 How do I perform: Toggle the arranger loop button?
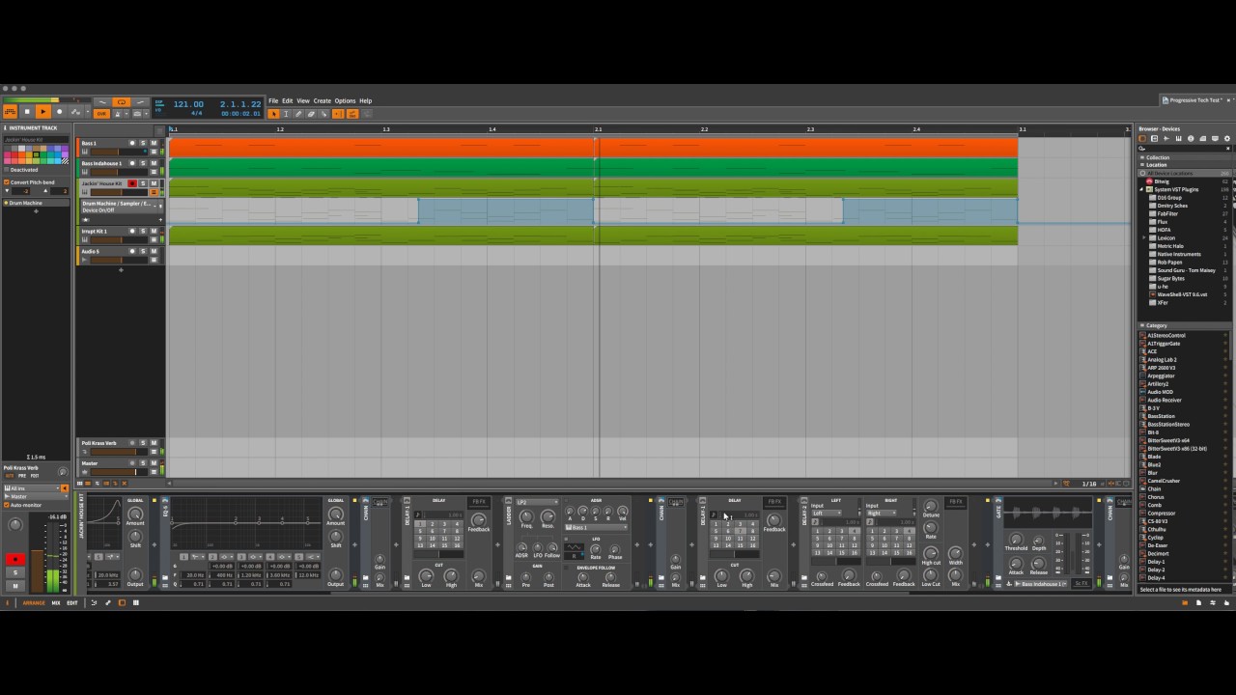click(122, 101)
